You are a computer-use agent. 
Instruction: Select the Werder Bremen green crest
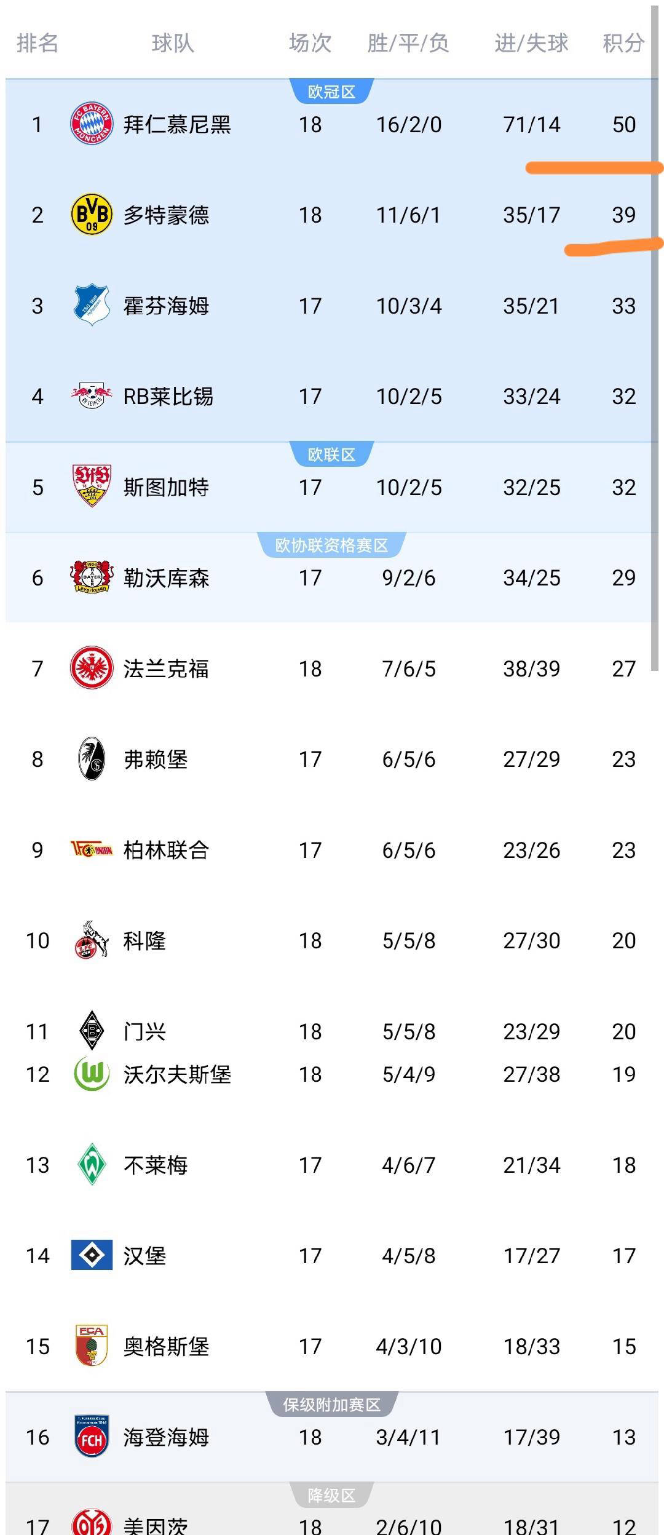92,1164
